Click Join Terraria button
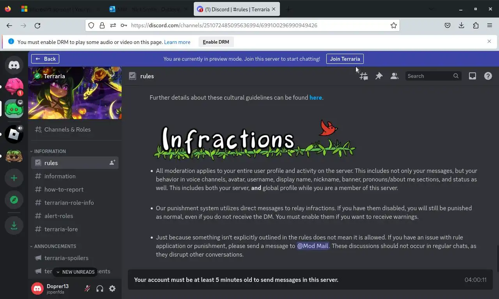This screenshot has width=499, height=299. tap(345, 59)
